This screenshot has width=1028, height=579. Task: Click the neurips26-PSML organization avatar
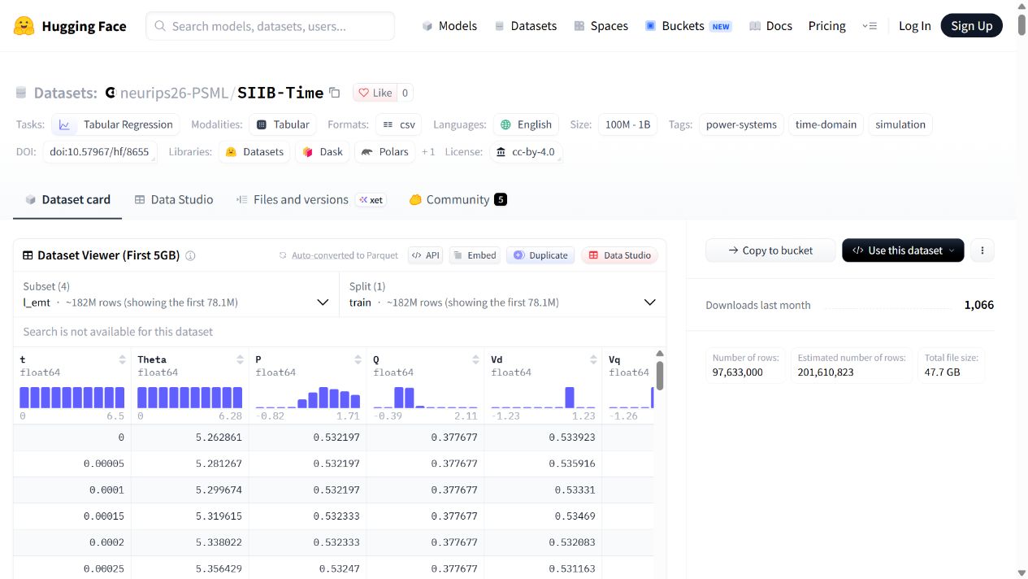[x=111, y=93]
